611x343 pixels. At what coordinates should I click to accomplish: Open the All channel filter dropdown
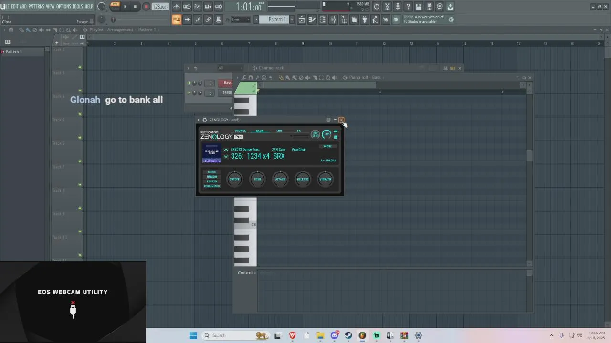(x=229, y=68)
